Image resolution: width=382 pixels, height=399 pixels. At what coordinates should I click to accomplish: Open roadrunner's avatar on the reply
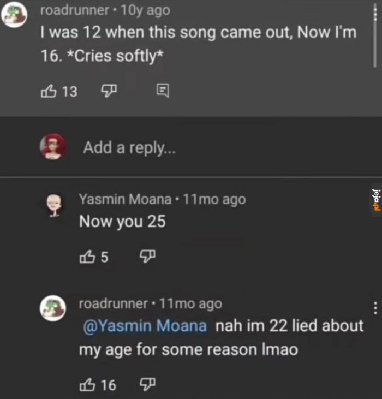pyautogui.click(x=53, y=308)
